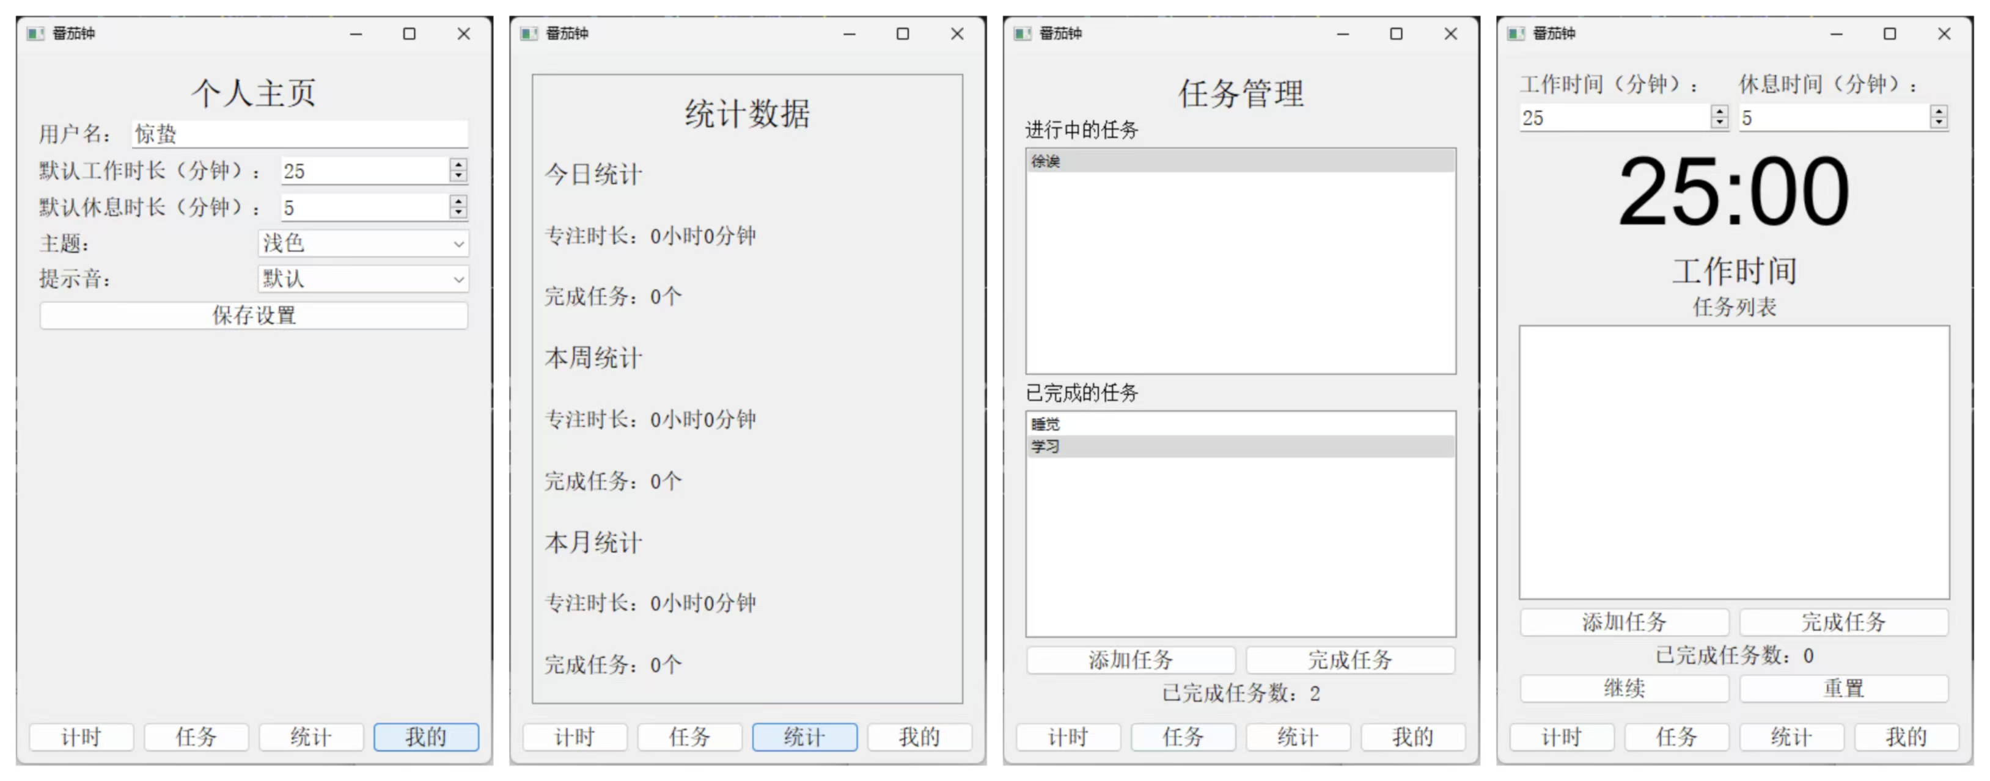Decrease 默认休息时长 using its down arrow
This screenshot has width=1990, height=781.
[459, 213]
